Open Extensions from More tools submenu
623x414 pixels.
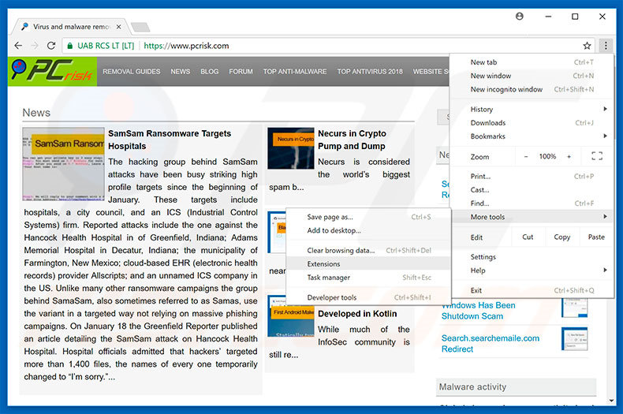pos(368,264)
